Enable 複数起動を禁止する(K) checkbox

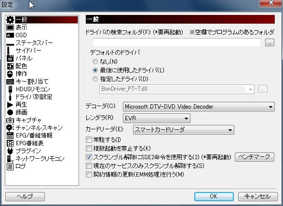89,148
